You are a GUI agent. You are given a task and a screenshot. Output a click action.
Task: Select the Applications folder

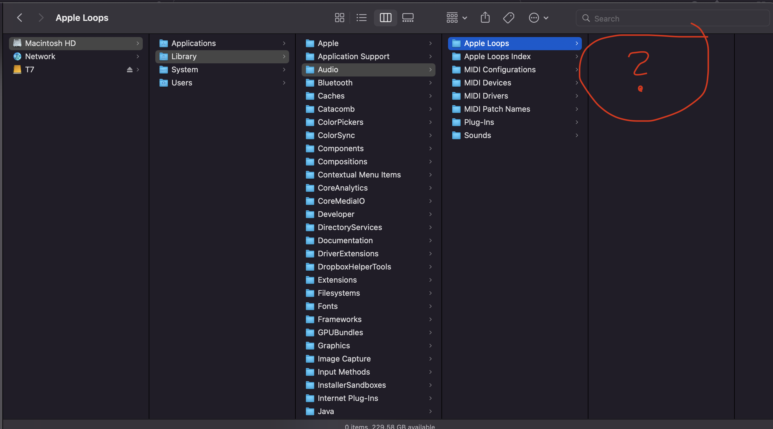[x=193, y=43]
